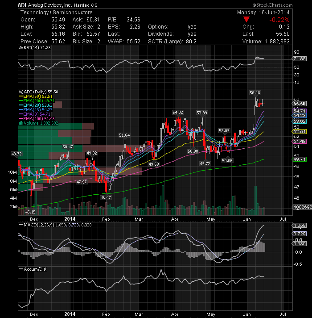Viewport: 312px width, 318px height.
Task: Click the Volume figure 1,882,692 in header
Action: [x=277, y=42]
